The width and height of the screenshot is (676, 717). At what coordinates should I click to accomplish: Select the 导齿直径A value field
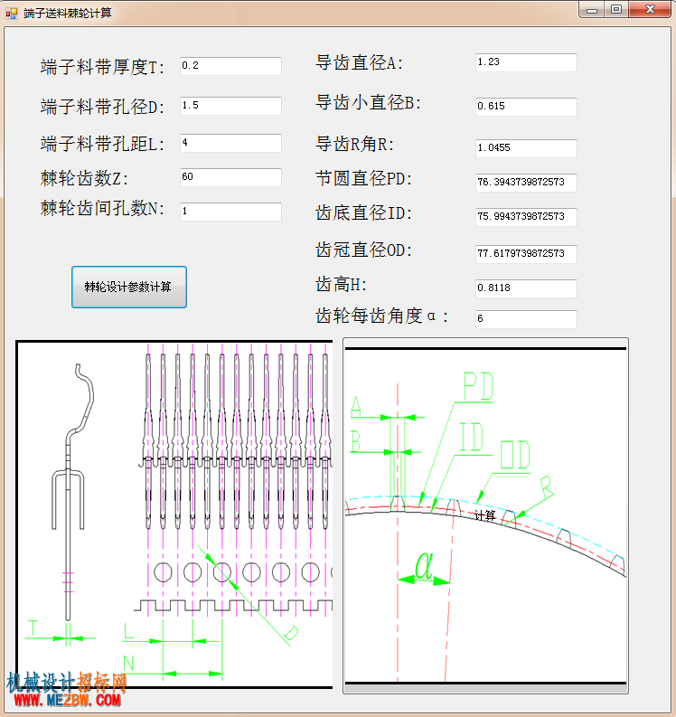[x=526, y=62]
